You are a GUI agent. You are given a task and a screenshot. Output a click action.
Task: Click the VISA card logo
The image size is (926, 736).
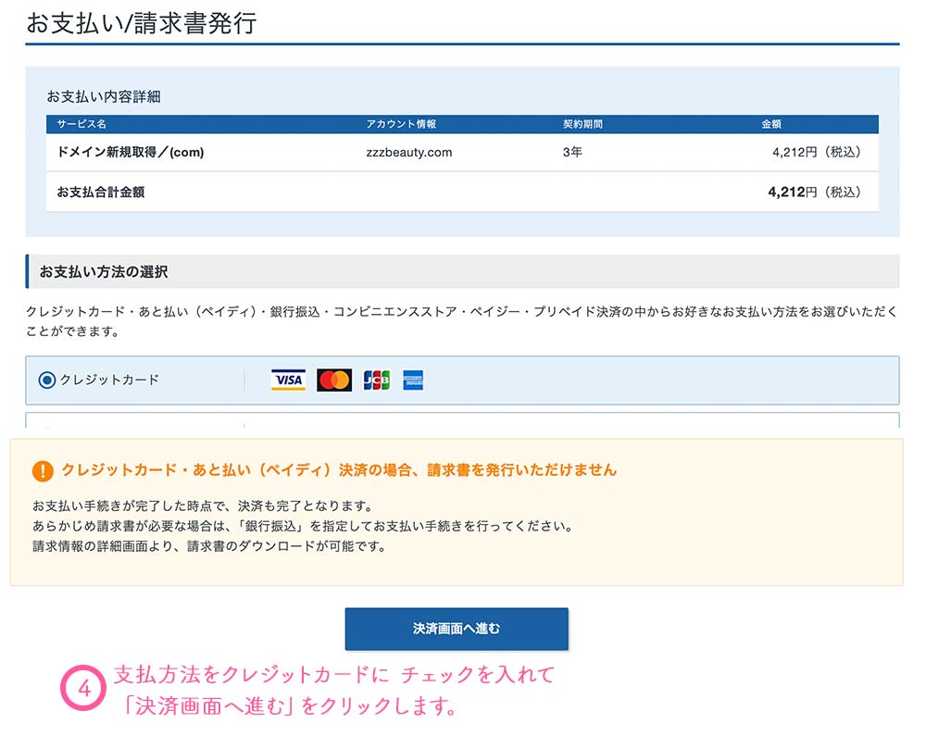pos(288,380)
